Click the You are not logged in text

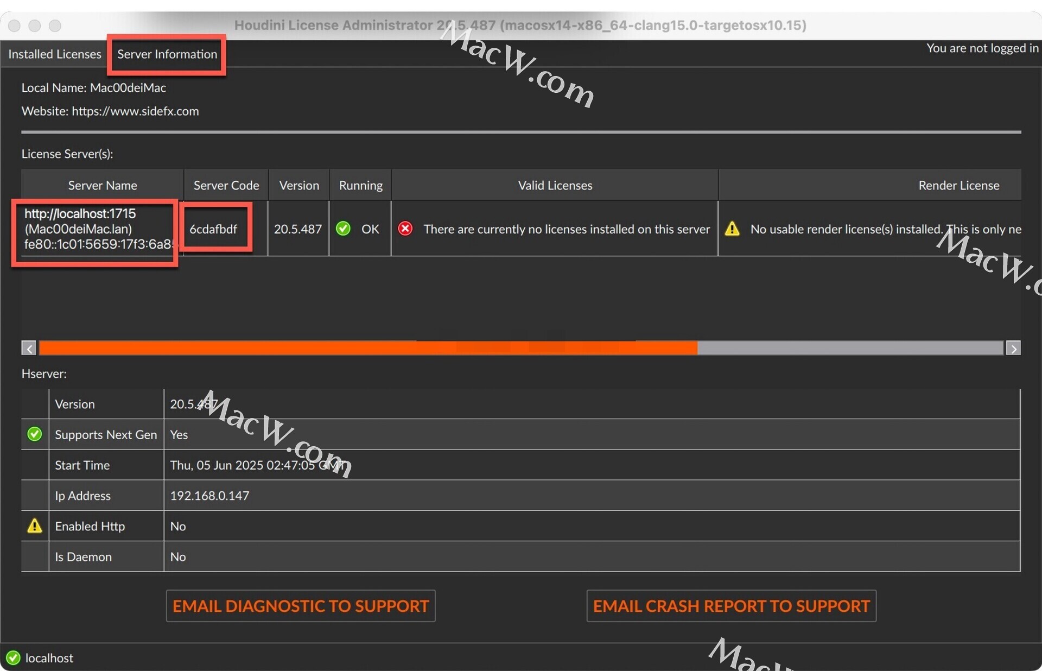pyautogui.click(x=982, y=48)
